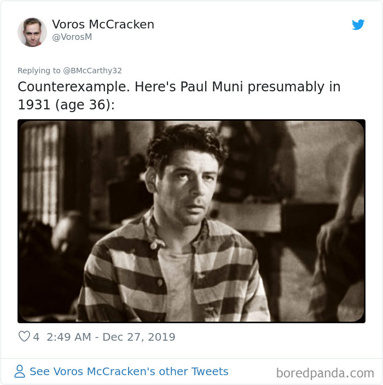The image size is (383, 385).
Task: Open the @BMcCarthy32 mention
Action: pyautogui.click(x=92, y=71)
